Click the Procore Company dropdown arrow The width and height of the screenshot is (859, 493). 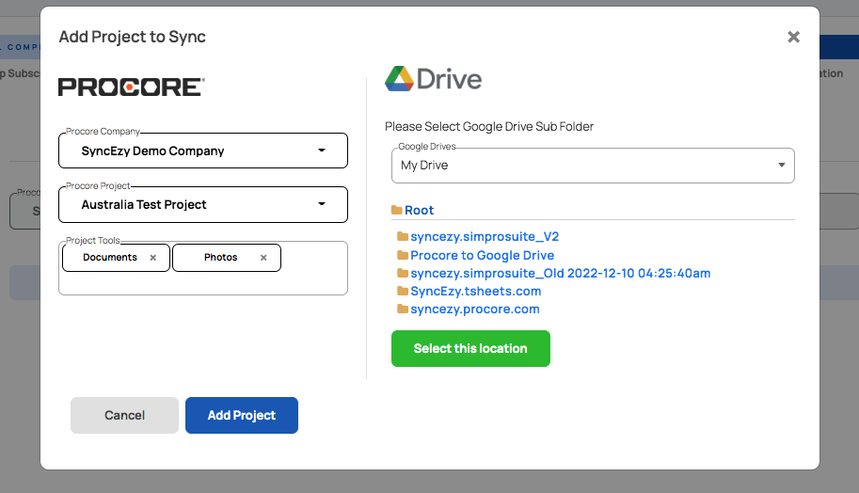point(322,151)
